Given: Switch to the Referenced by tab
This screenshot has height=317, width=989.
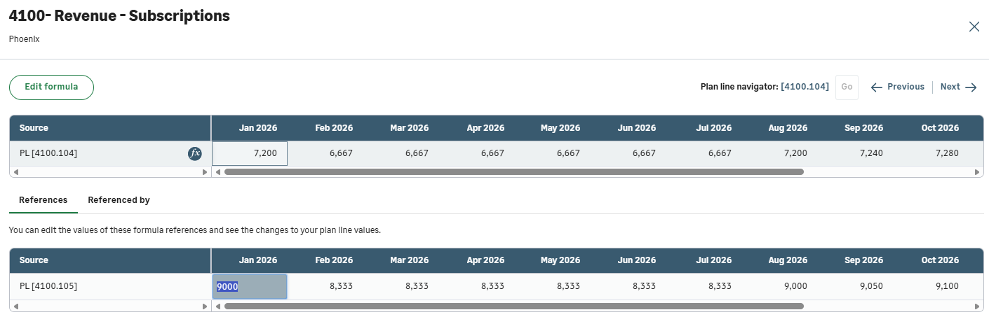Looking at the screenshot, I should (119, 200).
